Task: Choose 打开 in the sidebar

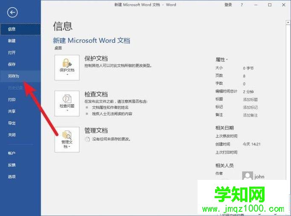Action: (x=20, y=53)
